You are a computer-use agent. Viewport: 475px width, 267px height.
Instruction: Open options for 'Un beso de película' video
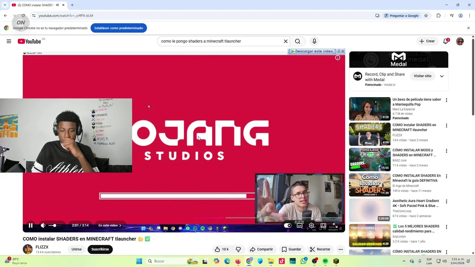[446, 100]
